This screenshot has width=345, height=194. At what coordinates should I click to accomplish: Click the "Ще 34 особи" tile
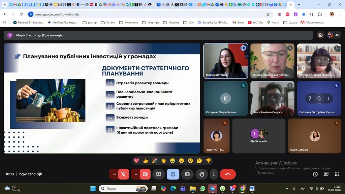[259, 135]
